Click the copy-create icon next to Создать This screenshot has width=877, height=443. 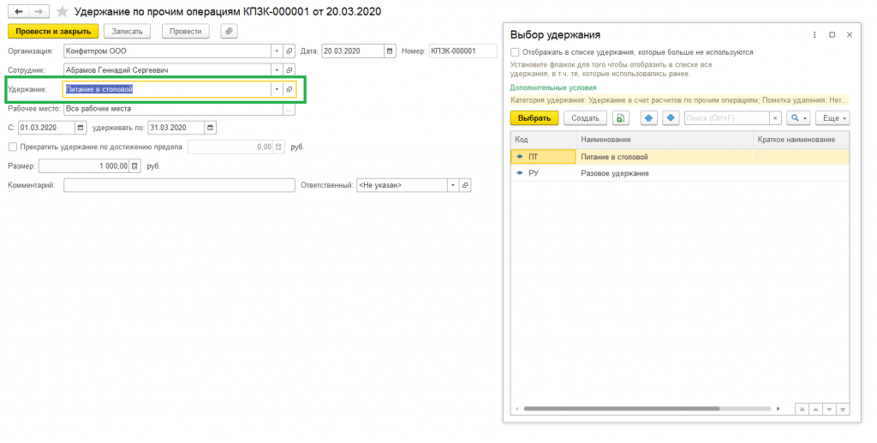(x=620, y=118)
